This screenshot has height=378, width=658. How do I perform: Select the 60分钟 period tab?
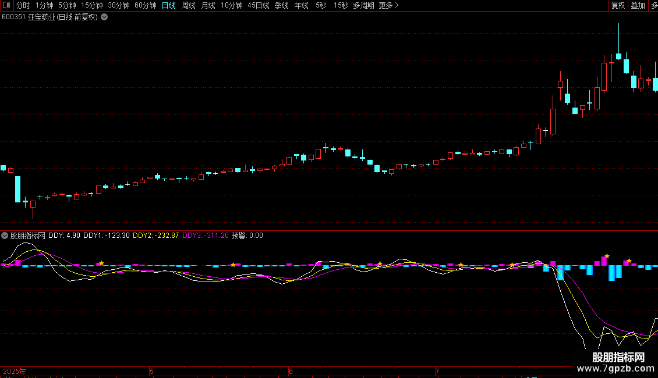tap(145, 5)
